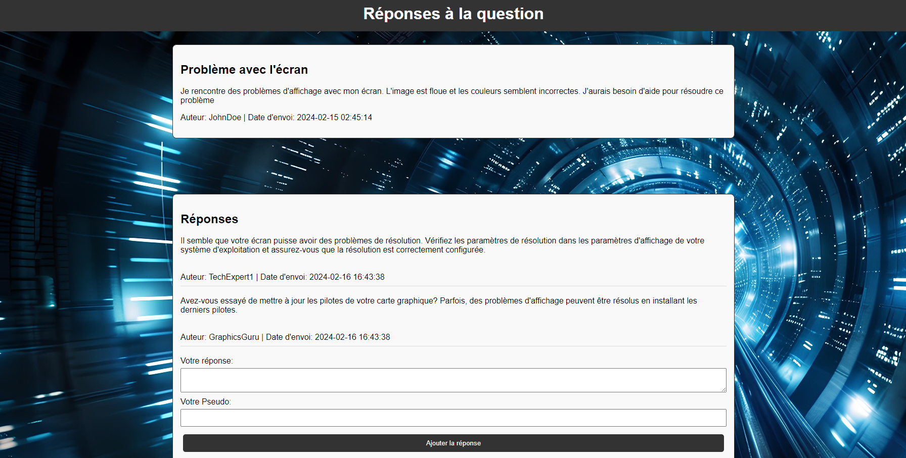This screenshot has height=458, width=906.
Task: Click the send date beside TechExpert1
Action: 346,277
